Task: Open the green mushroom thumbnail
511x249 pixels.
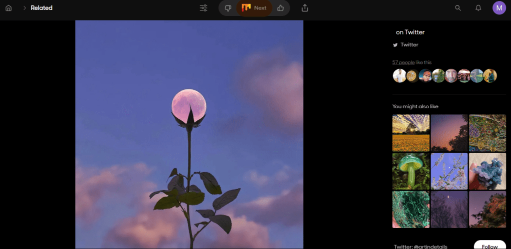Action: [x=410, y=171]
